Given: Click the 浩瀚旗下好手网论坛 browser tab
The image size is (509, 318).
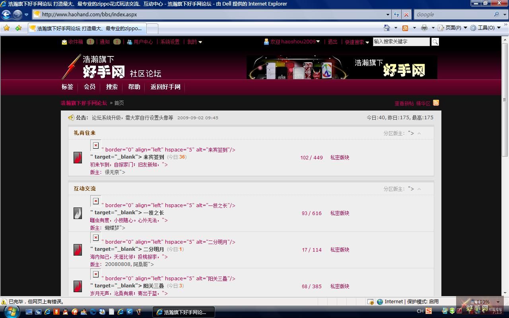Looking at the screenshot, I should 87,29.
